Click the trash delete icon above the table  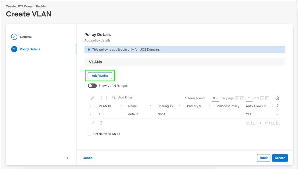point(101,98)
